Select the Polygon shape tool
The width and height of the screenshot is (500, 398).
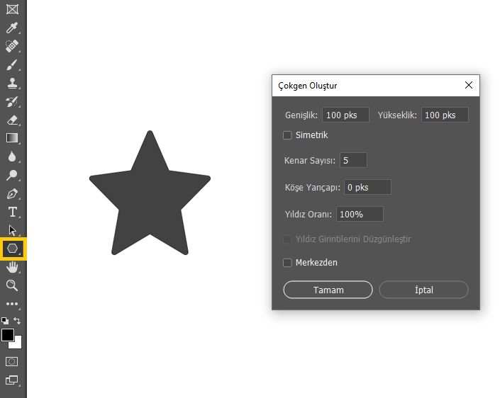tap(13, 249)
